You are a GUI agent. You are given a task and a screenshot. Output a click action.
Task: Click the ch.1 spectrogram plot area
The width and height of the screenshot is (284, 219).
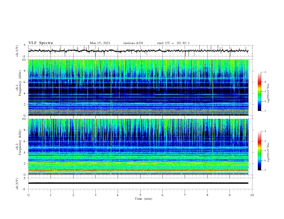pos(138,87)
